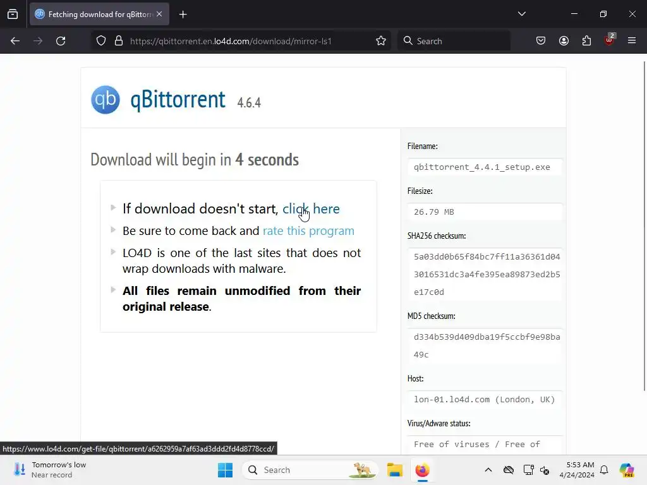Click the padlock site security icon
The width and height of the screenshot is (647, 485).
119,41
